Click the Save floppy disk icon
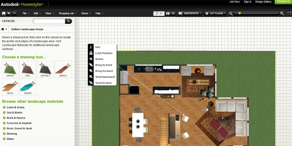 (4, 13)
